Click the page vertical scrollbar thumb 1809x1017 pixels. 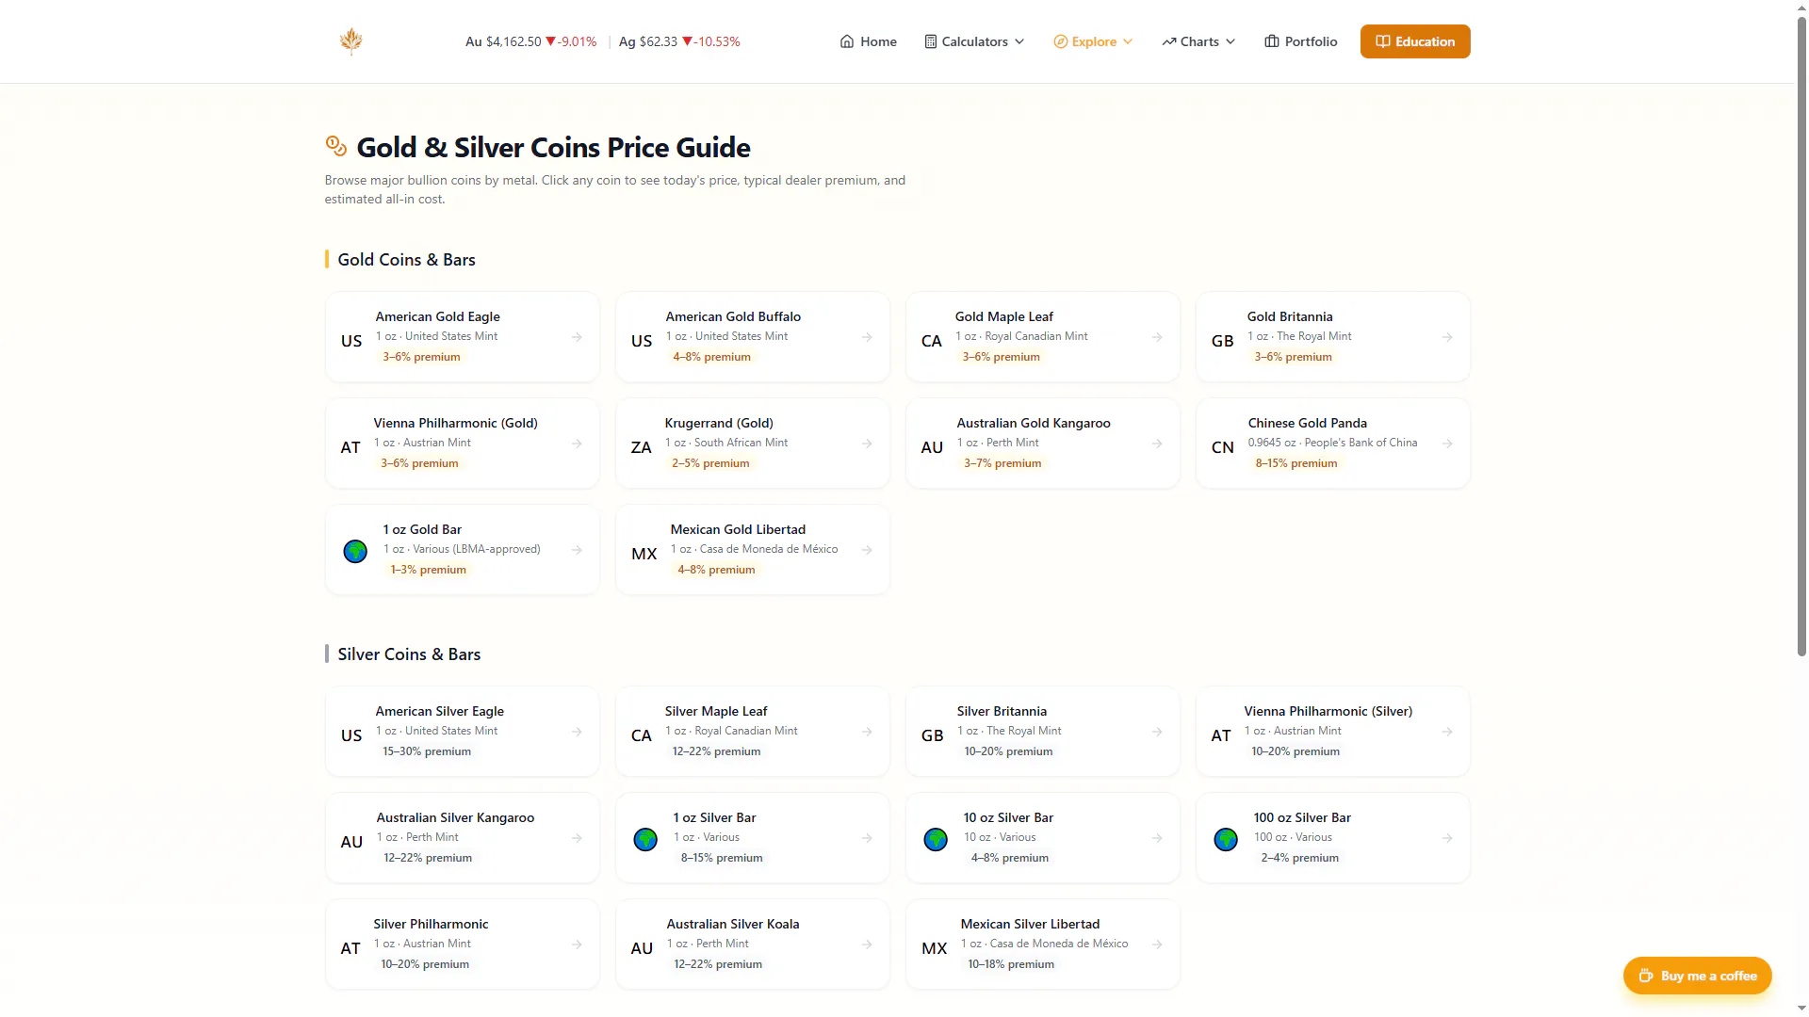point(1801,334)
